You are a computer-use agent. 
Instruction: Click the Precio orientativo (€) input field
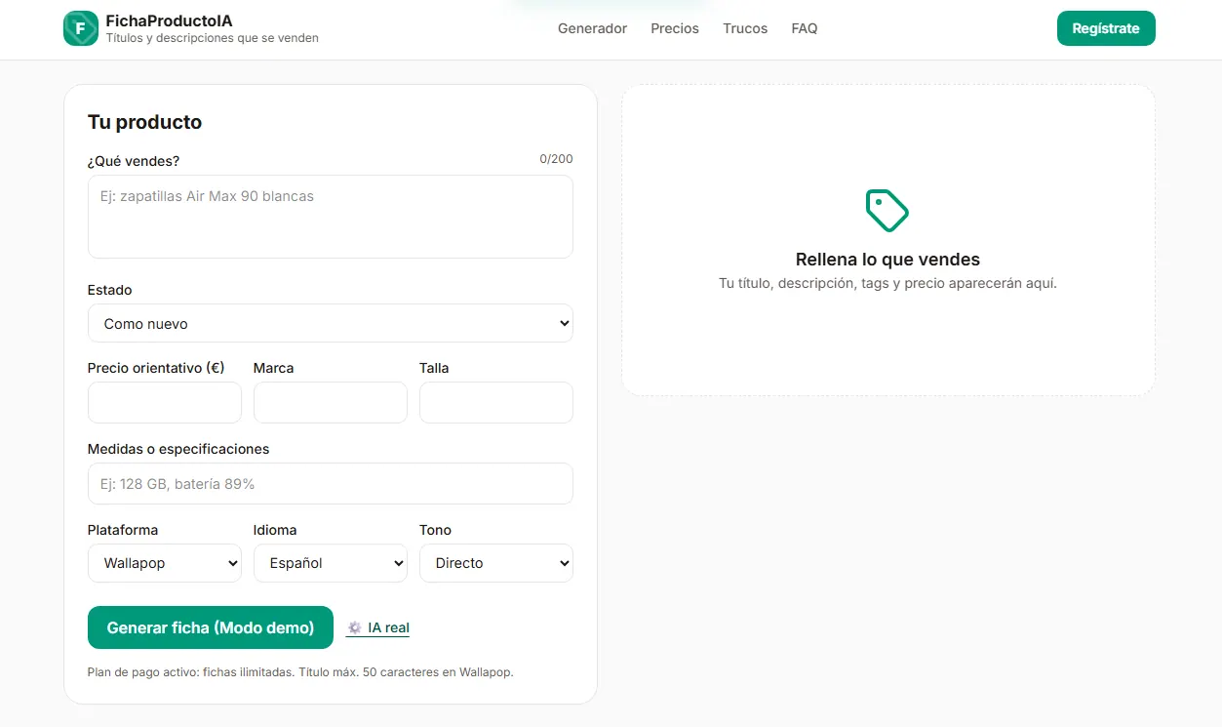coord(165,402)
